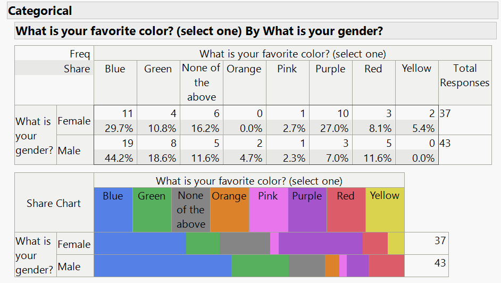Click the Total Responses column header

[x=464, y=76]
